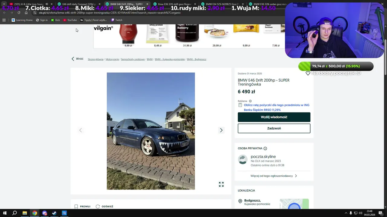Click Odśwież refresh listing button

[104, 206]
